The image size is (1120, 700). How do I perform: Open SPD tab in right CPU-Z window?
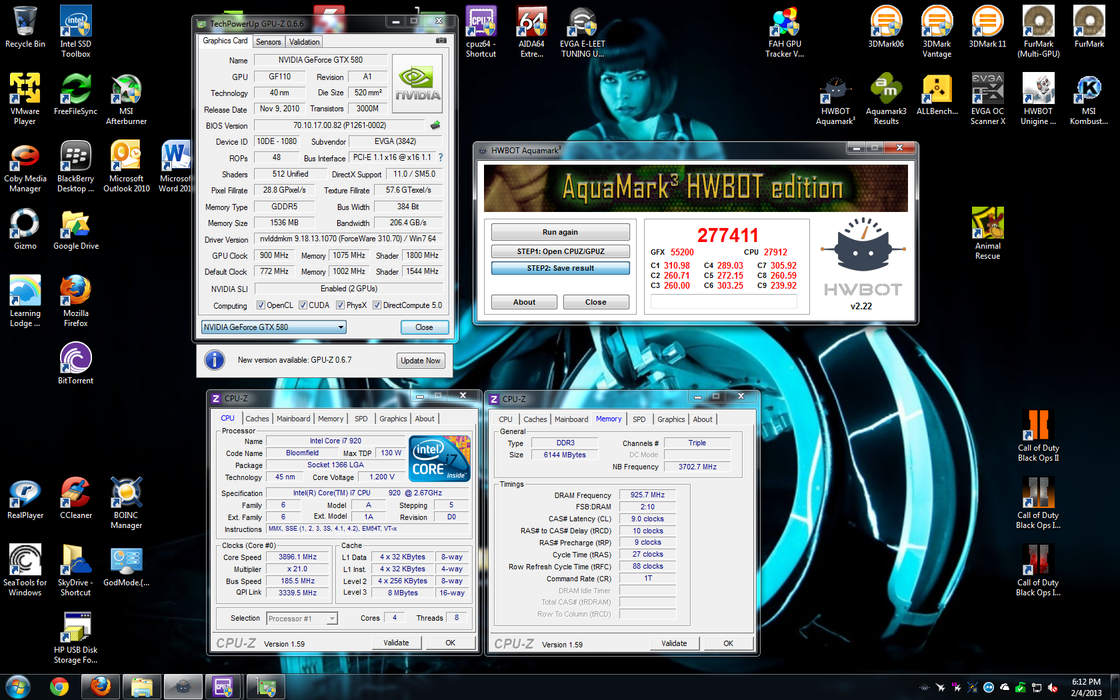pos(639,419)
